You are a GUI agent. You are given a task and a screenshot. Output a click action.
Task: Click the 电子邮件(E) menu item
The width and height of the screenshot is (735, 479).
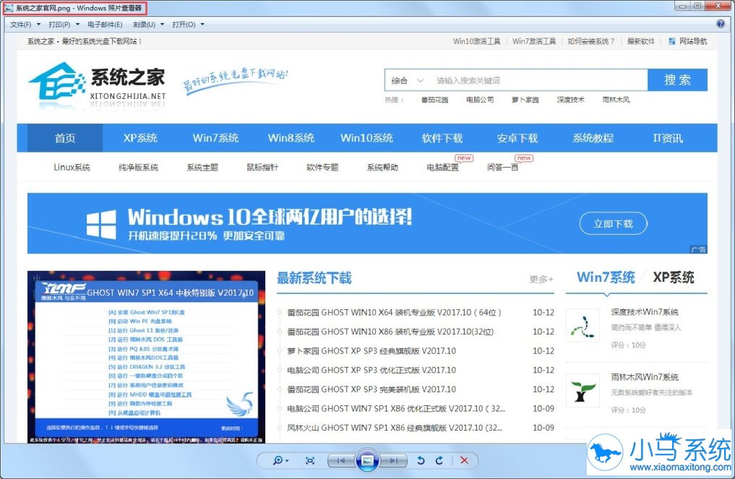pos(105,25)
